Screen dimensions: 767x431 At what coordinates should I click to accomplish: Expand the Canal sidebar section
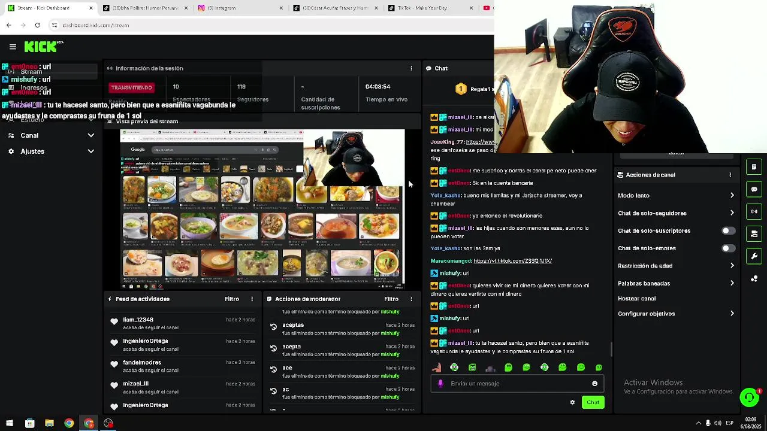(x=51, y=135)
